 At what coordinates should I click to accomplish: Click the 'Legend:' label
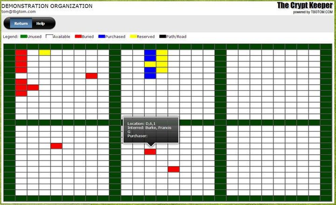point(10,37)
